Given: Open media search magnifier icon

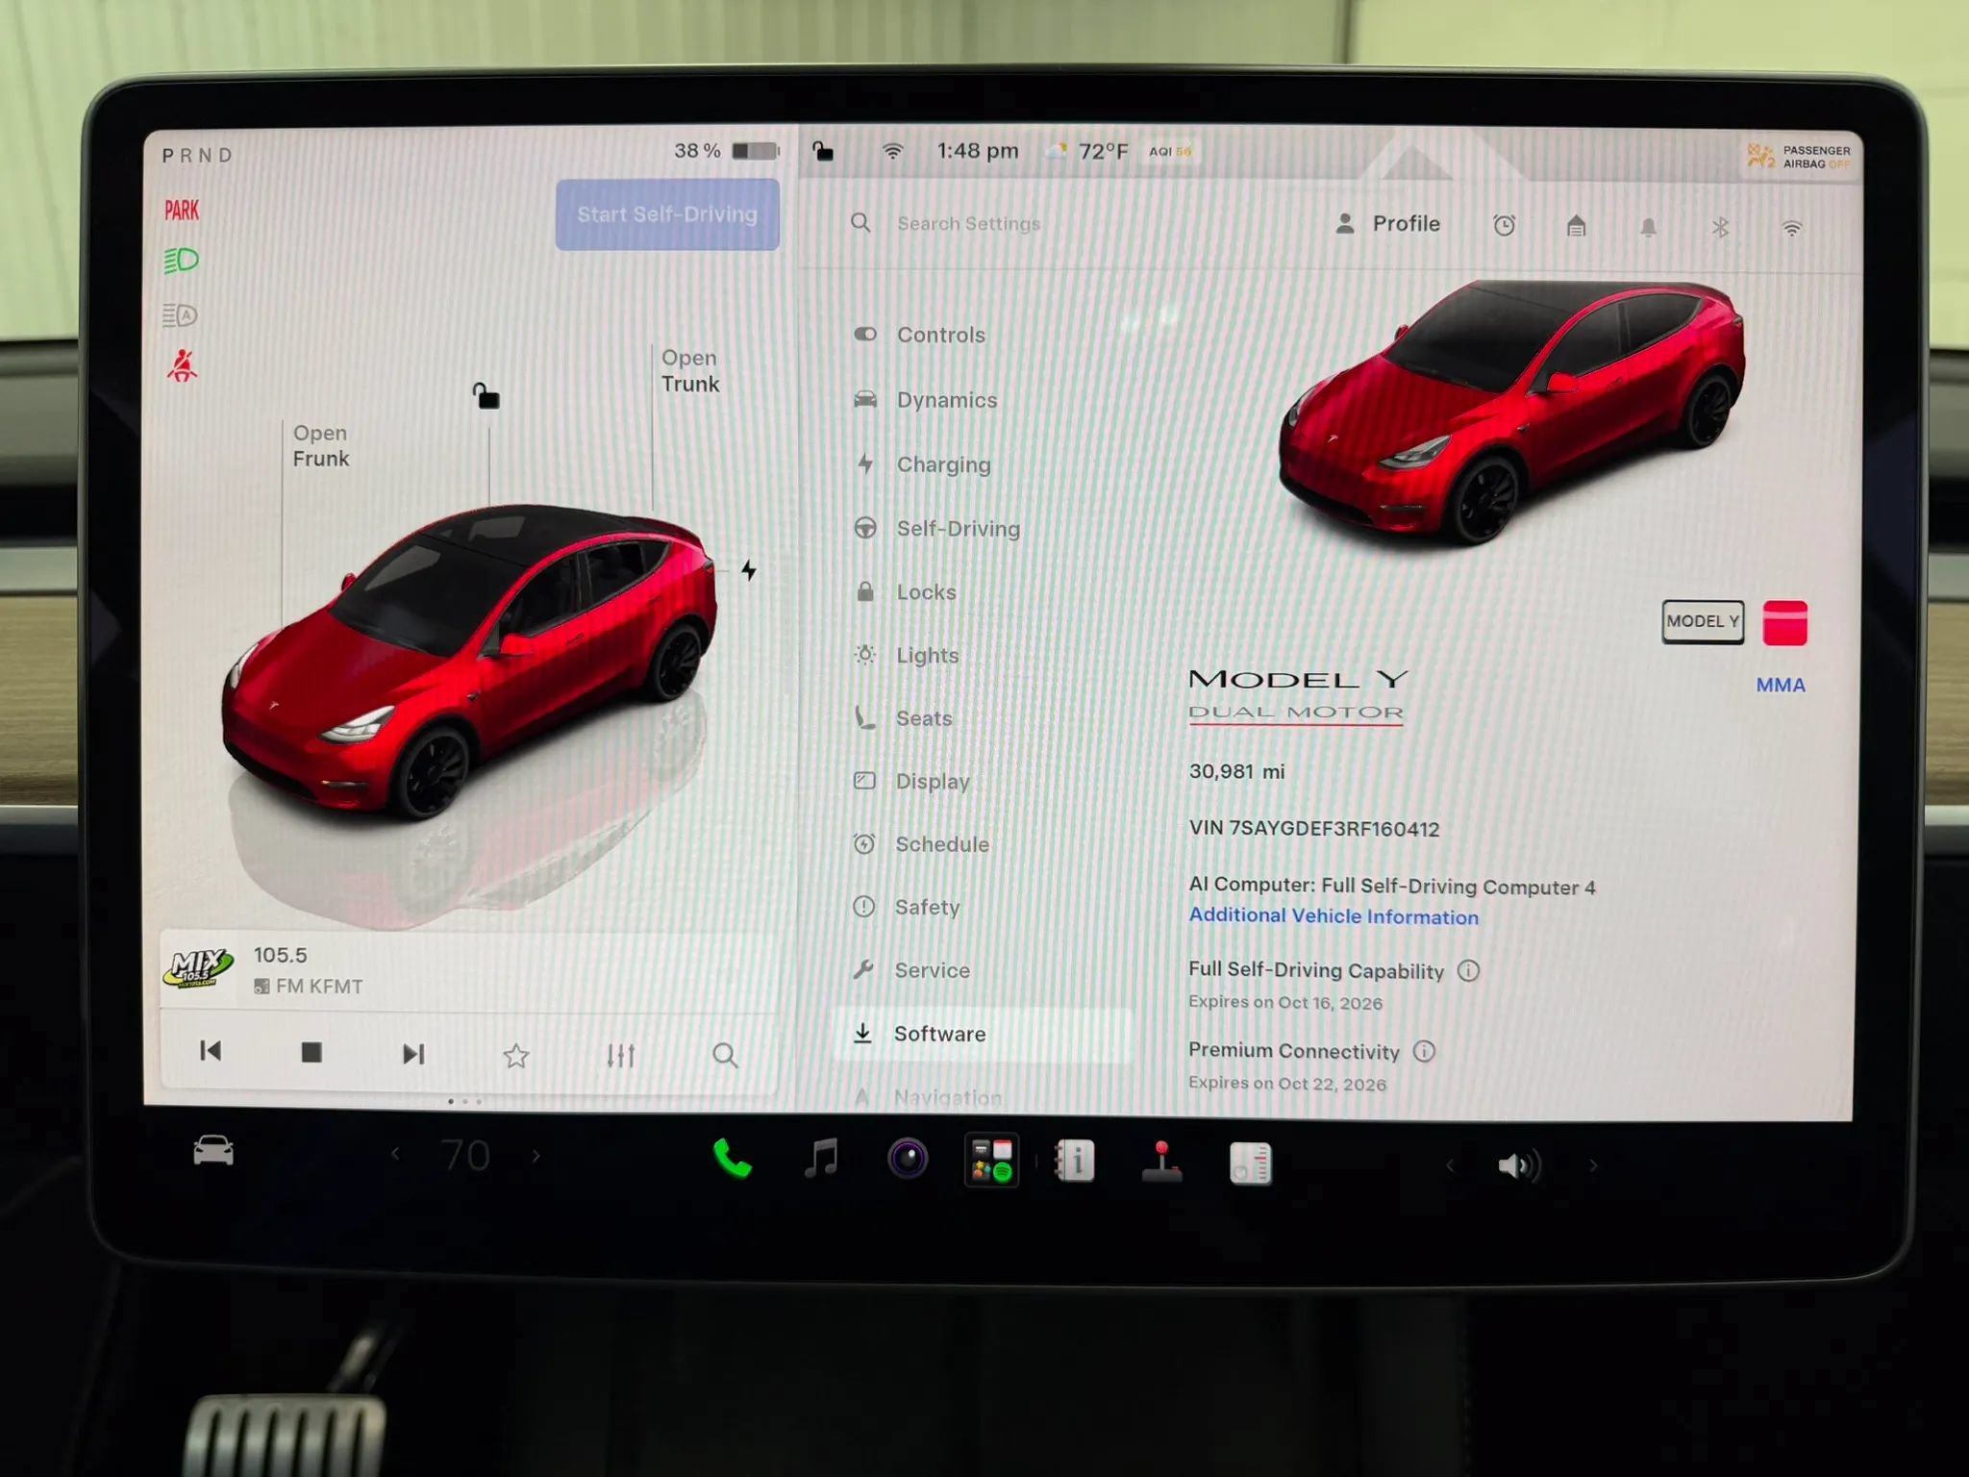Looking at the screenshot, I should (725, 1056).
